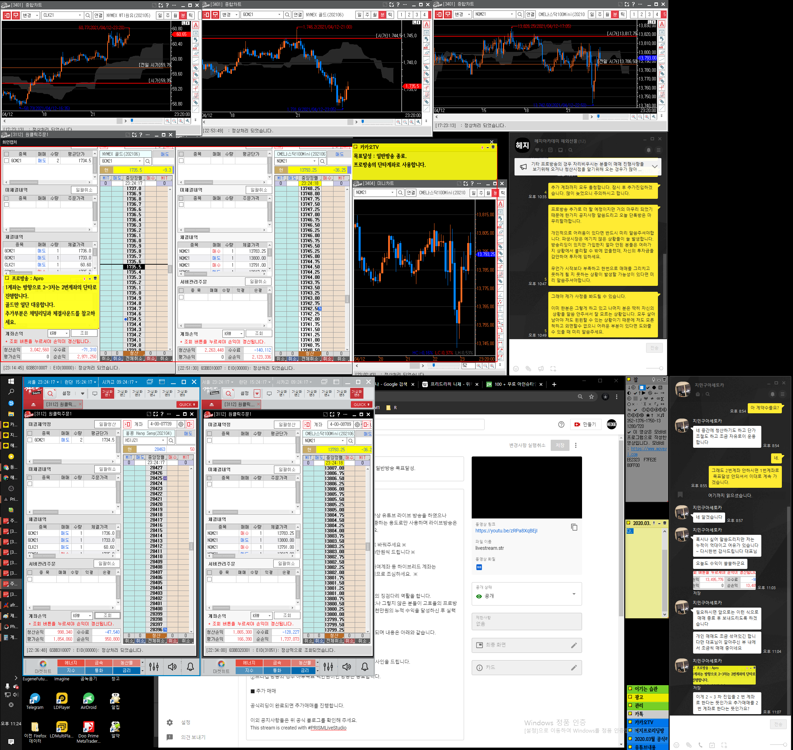This screenshot has width=793, height=750.
Task: Click search magnifier next to HSIJ21 code
Action: coord(171,440)
